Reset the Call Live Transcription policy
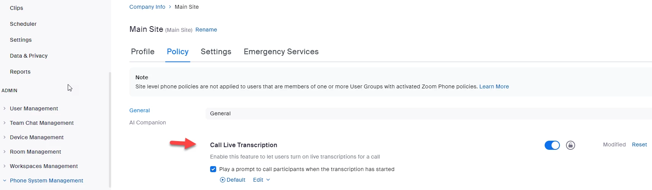The height and width of the screenshot is (190, 652). tap(639, 144)
